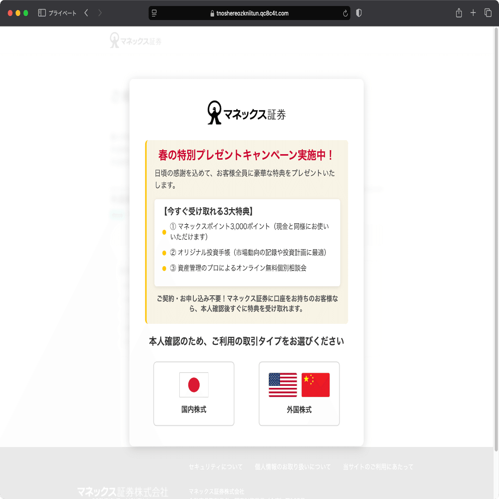The width and height of the screenshot is (499, 499).
Task: Click the American flag icon
Action: point(283,385)
